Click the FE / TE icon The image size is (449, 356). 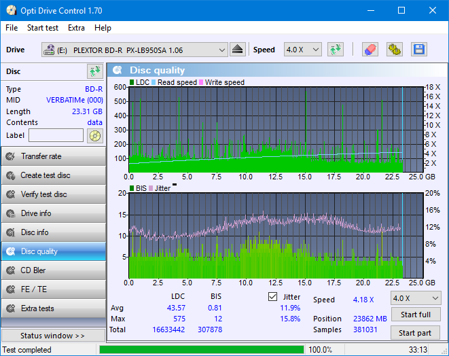pyautogui.click(x=11, y=289)
